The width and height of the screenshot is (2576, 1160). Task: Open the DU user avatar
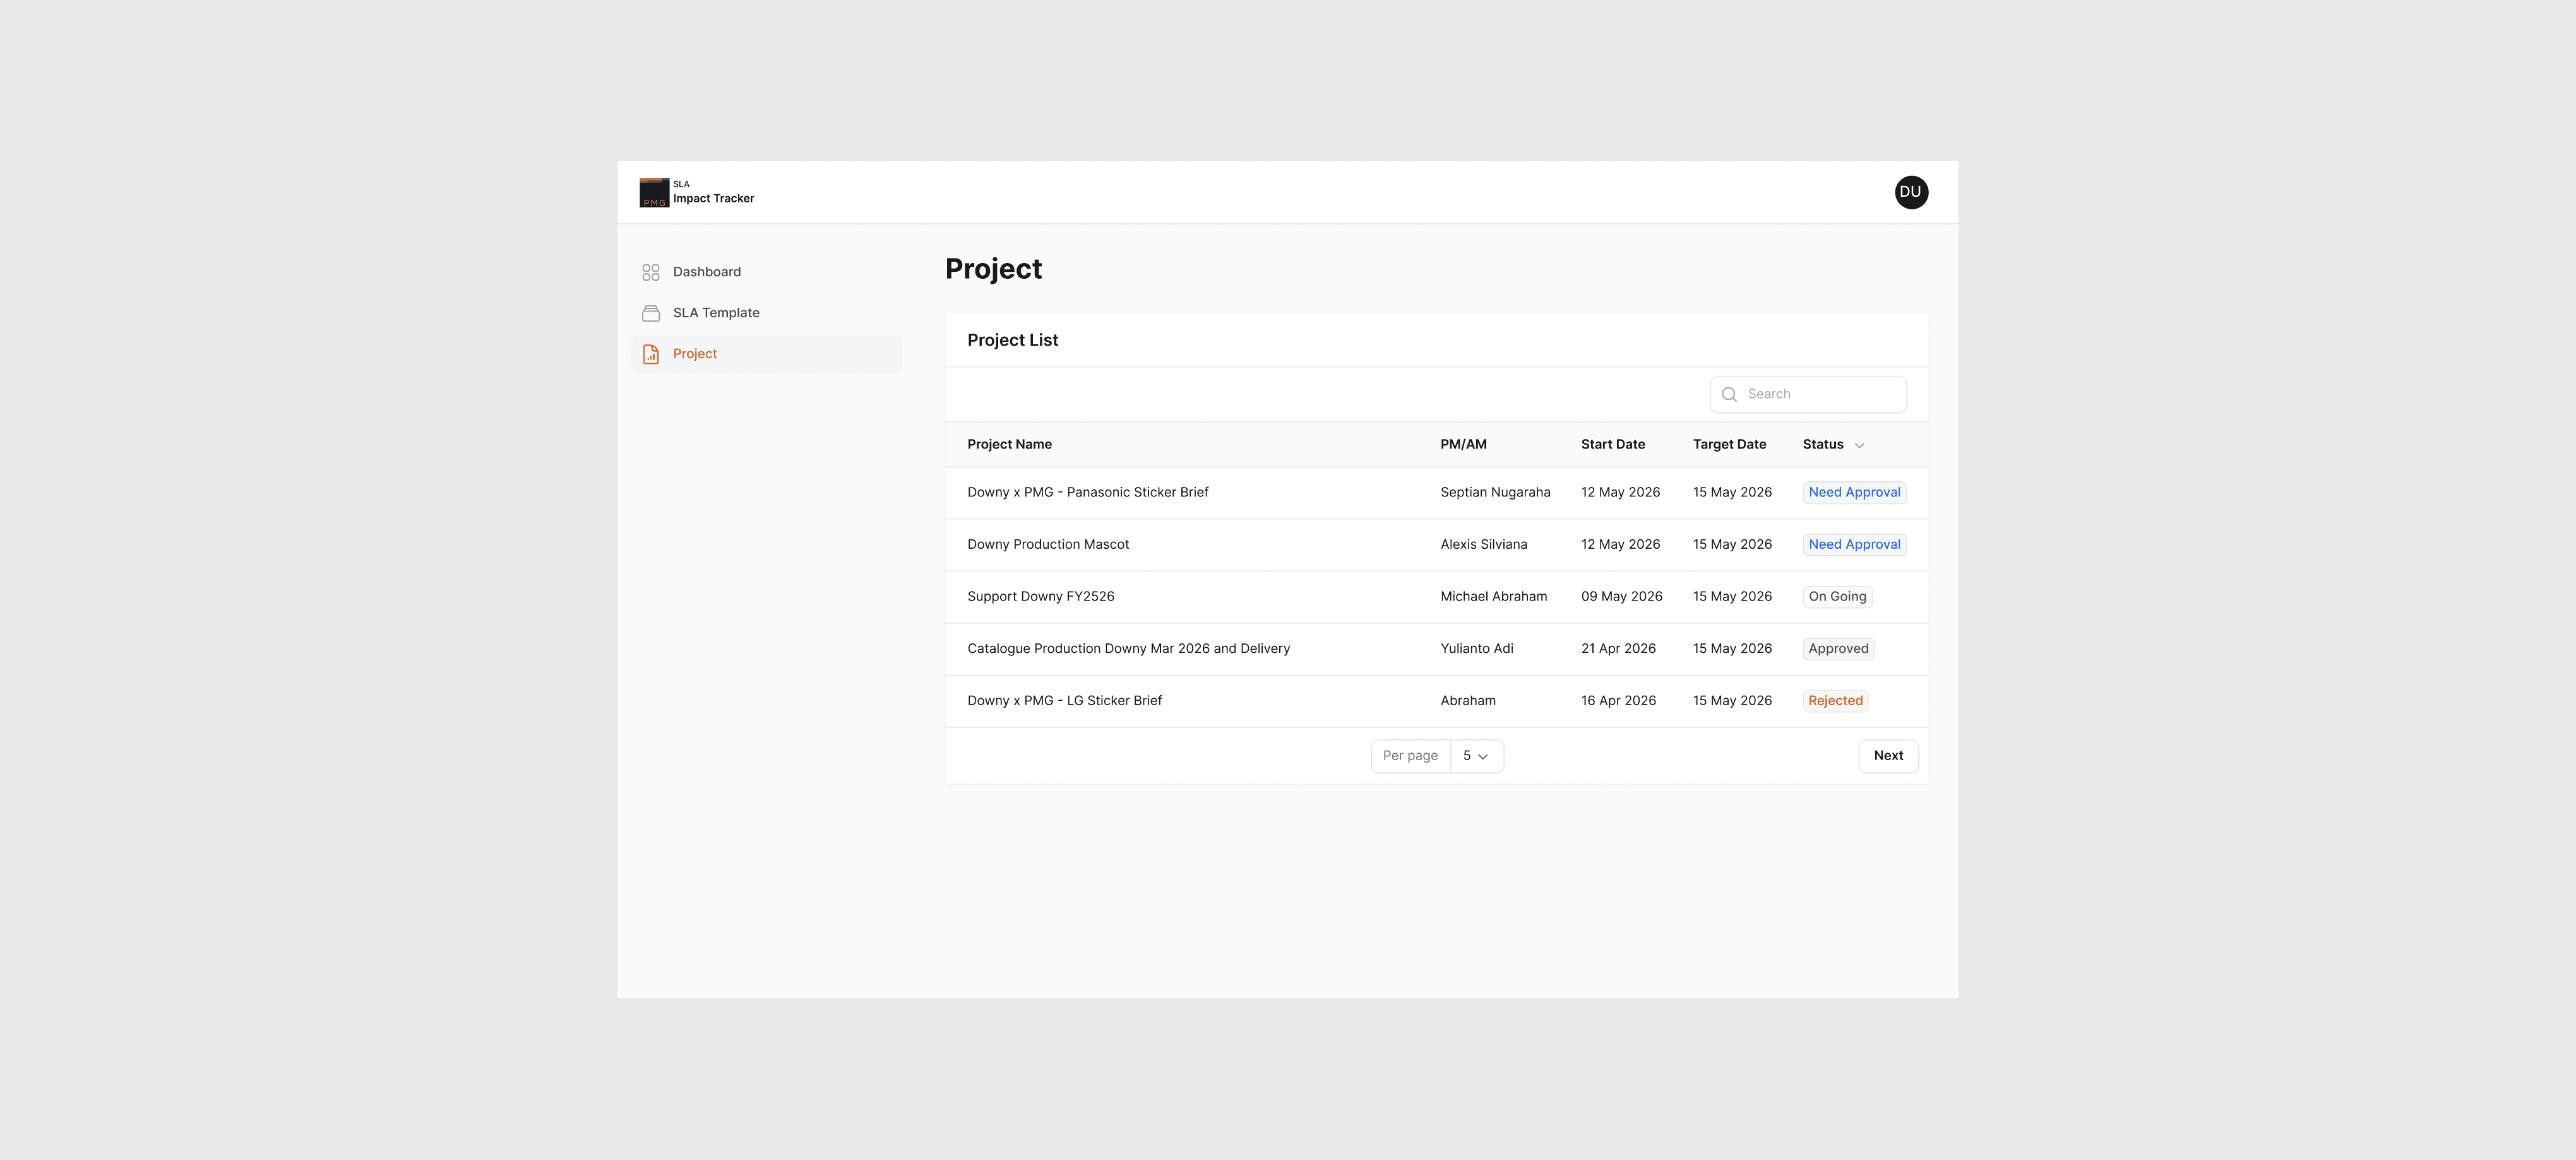(1910, 192)
